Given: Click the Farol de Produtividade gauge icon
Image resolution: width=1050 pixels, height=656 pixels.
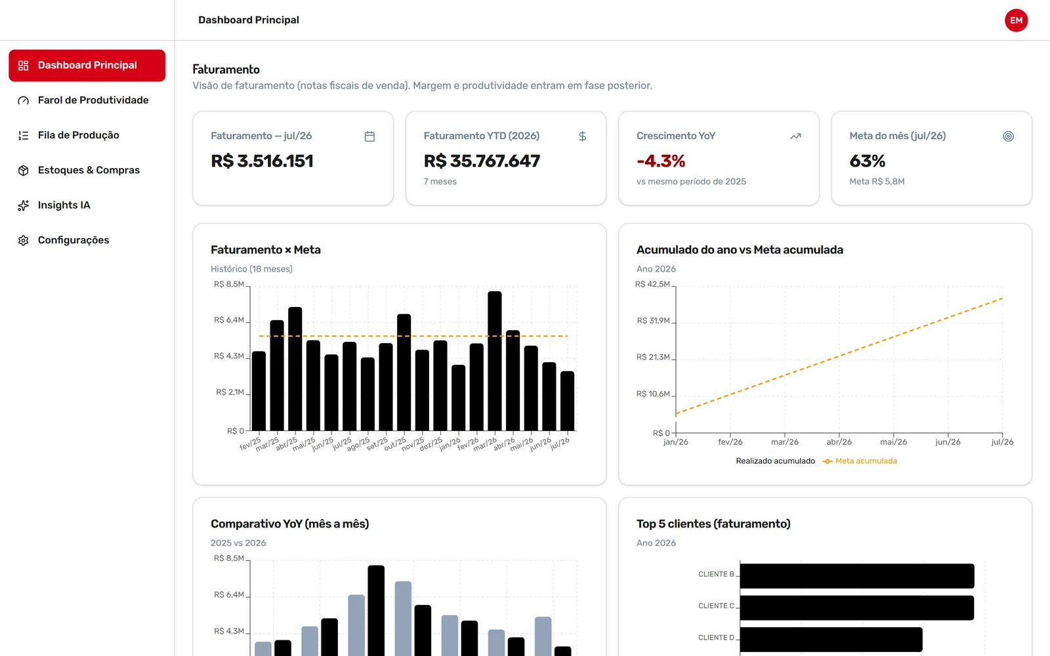Looking at the screenshot, I should click(24, 100).
